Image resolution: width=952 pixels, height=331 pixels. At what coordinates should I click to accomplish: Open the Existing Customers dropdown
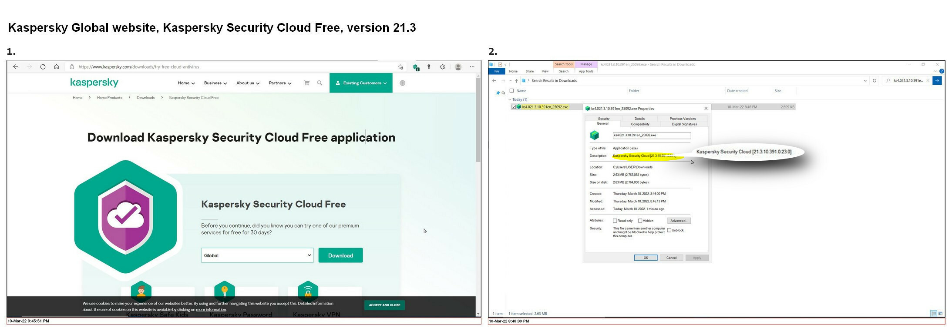[361, 83]
